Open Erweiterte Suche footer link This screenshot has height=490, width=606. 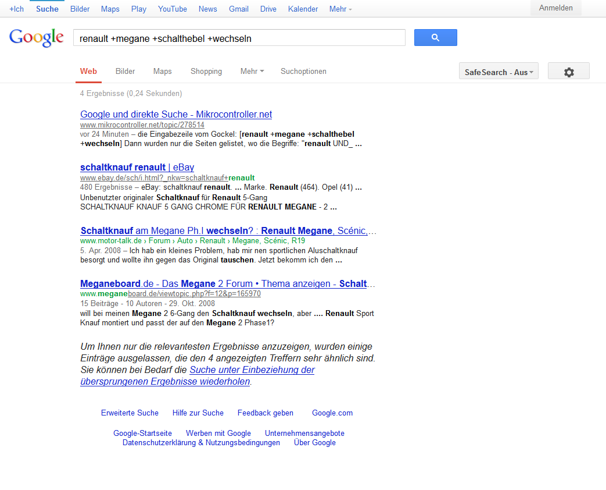click(x=130, y=413)
